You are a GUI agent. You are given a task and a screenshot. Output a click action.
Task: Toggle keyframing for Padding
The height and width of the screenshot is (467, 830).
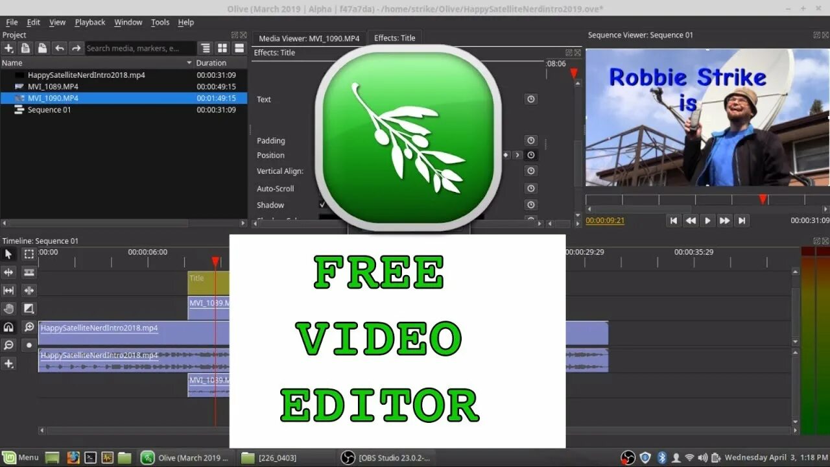[x=531, y=140]
